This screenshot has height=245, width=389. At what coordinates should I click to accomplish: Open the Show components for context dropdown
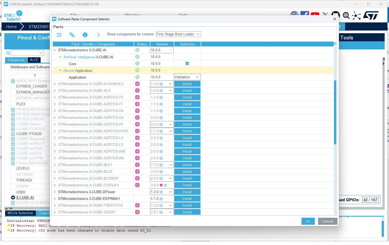click(178, 34)
